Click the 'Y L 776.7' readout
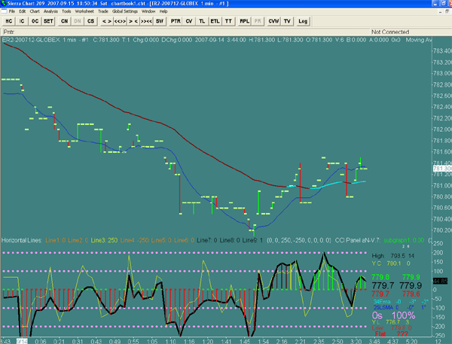452x344 pixels. [386, 322]
